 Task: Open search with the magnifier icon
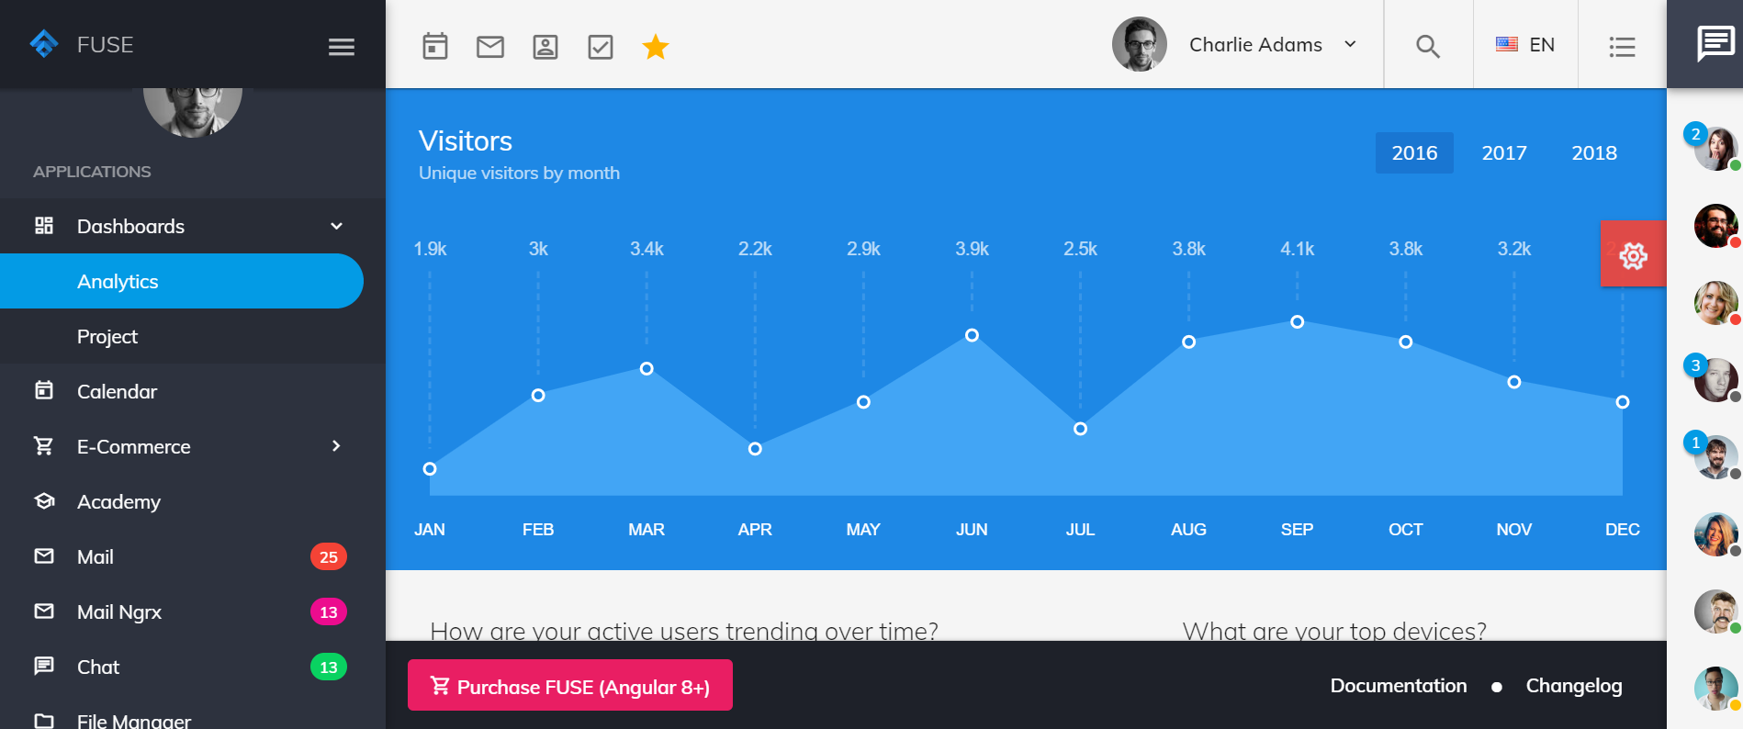tap(1428, 46)
